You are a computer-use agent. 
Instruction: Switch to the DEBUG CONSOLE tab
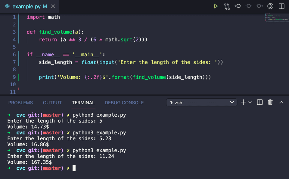[124, 103]
